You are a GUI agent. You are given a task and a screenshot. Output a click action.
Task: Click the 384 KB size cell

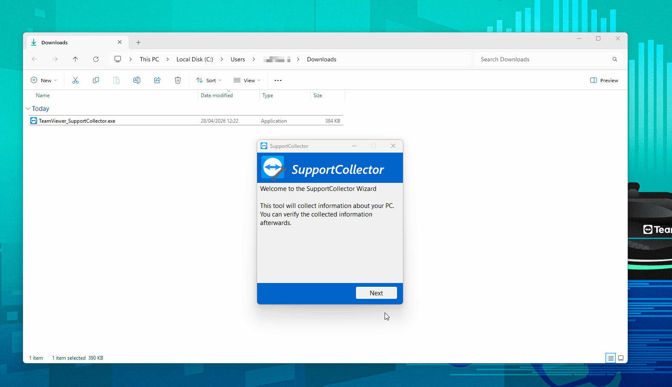coord(333,121)
